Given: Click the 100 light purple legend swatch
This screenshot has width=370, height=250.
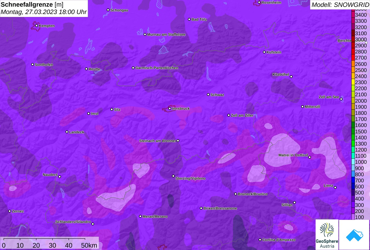Looking at the screenshot, I should pos(353,217).
